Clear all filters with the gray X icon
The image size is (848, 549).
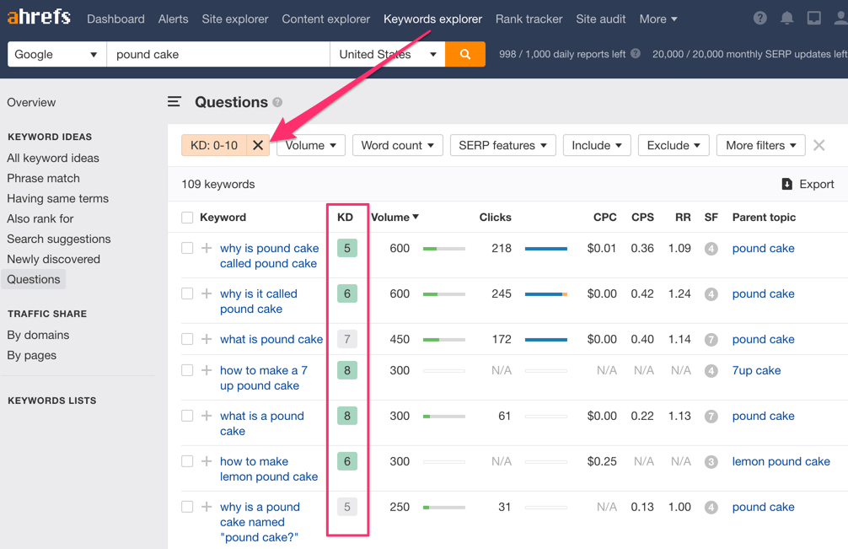(x=818, y=144)
